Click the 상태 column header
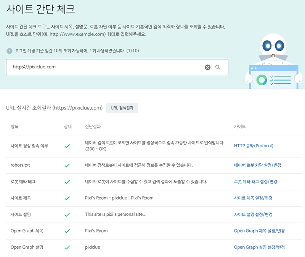The image size is (305, 257). point(68,127)
